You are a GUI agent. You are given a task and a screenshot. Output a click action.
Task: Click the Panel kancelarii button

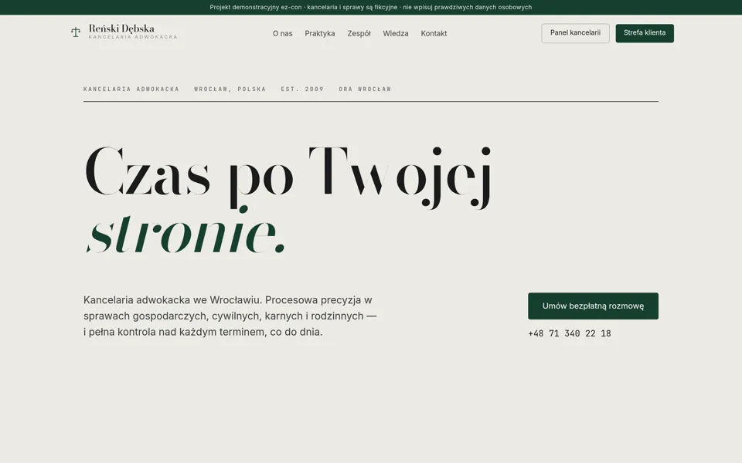(575, 33)
